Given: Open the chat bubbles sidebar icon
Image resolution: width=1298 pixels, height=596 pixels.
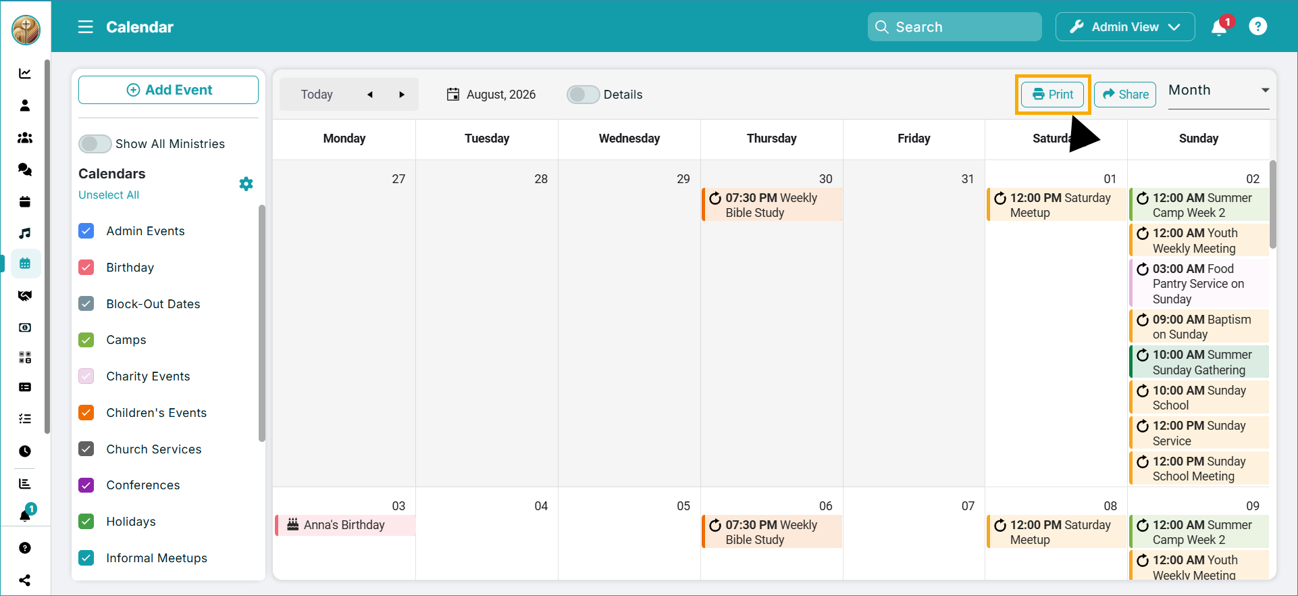Looking at the screenshot, I should coord(25,170).
